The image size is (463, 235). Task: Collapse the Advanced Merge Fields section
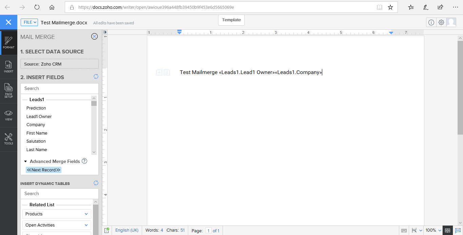point(25,161)
